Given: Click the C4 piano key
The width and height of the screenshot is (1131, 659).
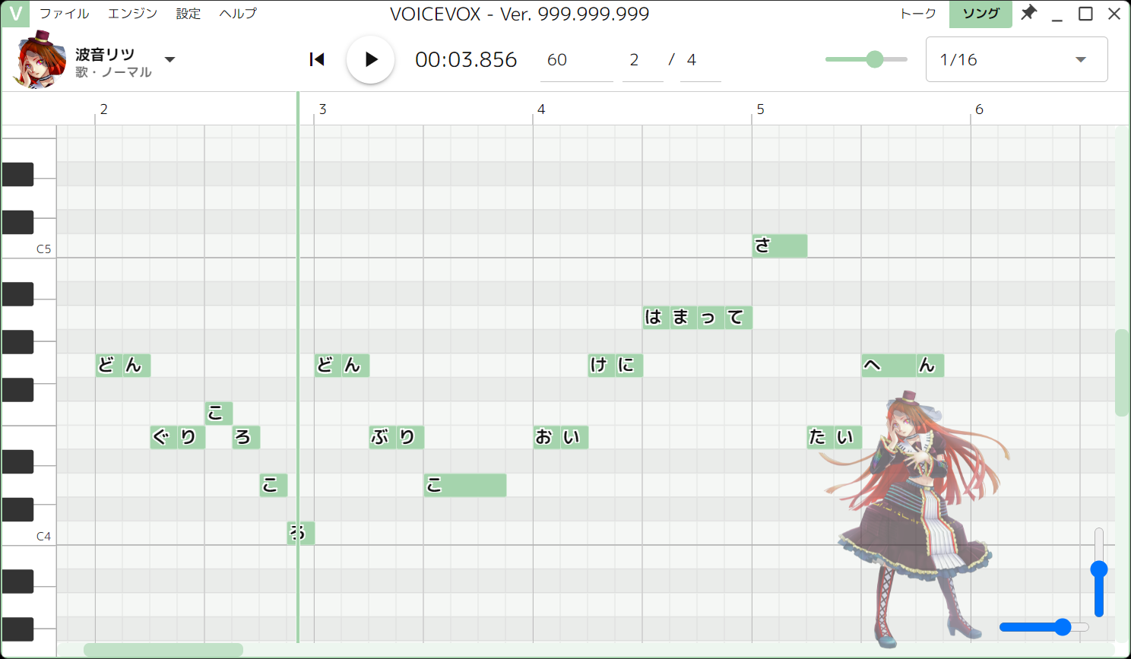Looking at the screenshot, I should pyautogui.click(x=28, y=534).
